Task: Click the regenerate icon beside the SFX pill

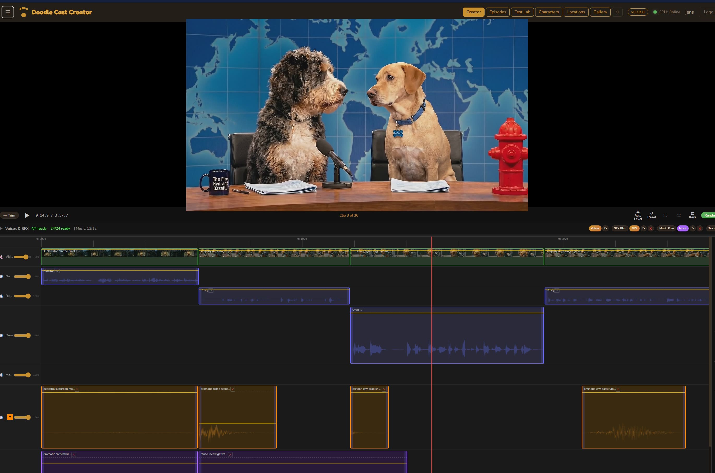Action: click(x=643, y=228)
